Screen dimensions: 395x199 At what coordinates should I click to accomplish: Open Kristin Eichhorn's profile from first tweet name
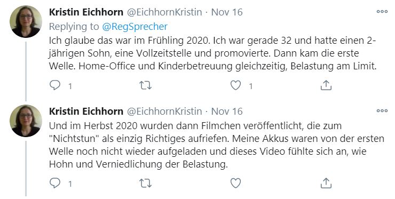tap(86, 12)
